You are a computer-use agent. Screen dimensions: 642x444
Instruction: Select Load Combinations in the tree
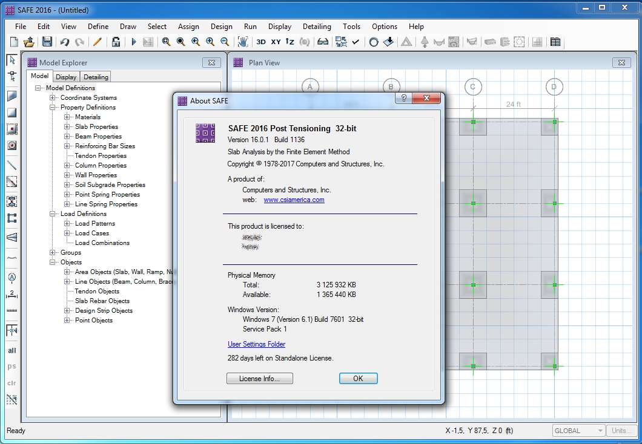102,243
